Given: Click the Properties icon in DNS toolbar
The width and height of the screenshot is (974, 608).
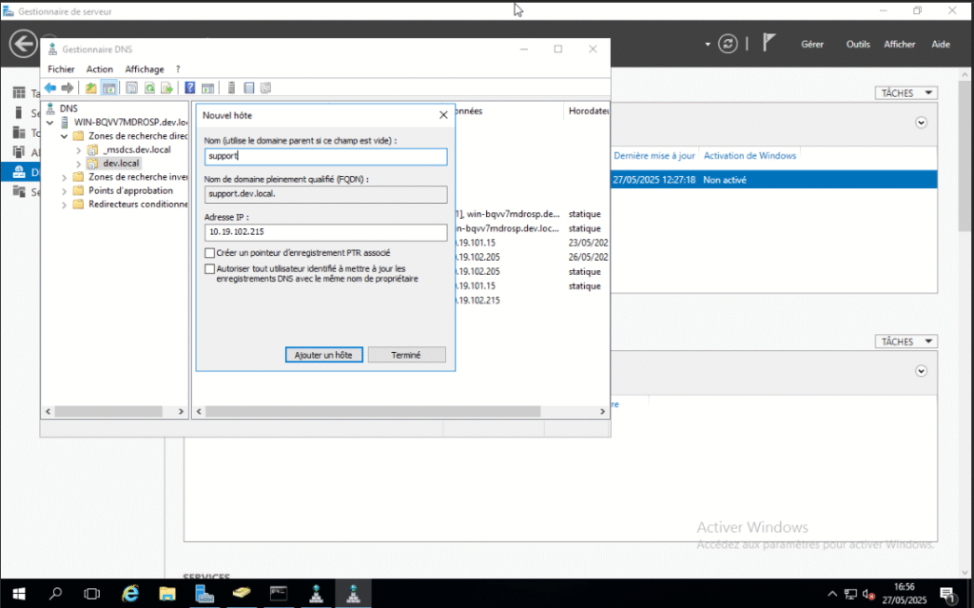Looking at the screenshot, I should click(x=132, y=88).
